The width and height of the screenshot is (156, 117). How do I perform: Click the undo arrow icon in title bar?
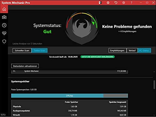[x=116, y=3]
